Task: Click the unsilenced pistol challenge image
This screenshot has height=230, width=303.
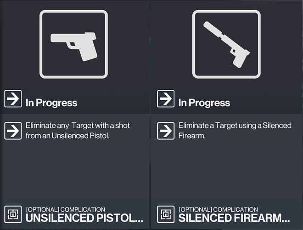Action: point(73,44)
